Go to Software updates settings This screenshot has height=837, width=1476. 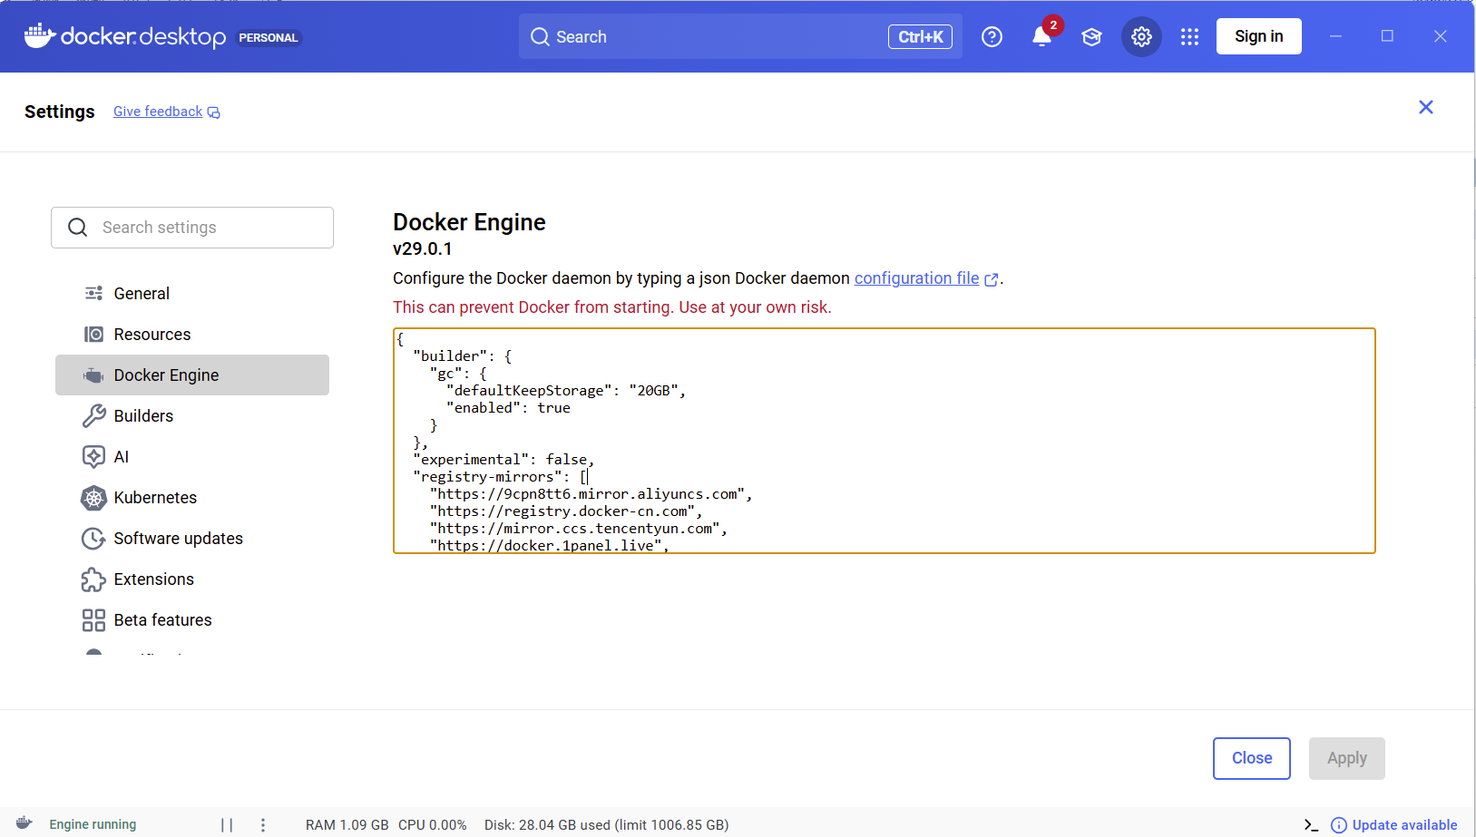[x=192, y=539]
